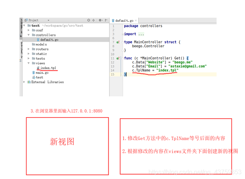Close the default.go editor tab
The width and height of the screenshot is (245, 179).
[x=136, y=21]
